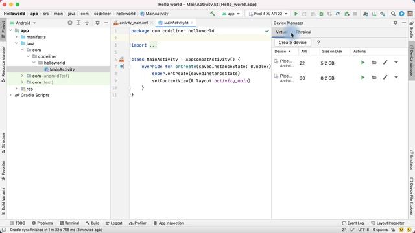Run the app with green play button
The image size is (415, 233).
tap(296, 14)
